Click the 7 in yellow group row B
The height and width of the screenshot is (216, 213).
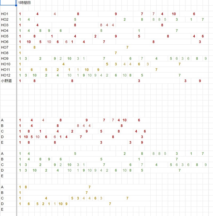coord(87,193)
